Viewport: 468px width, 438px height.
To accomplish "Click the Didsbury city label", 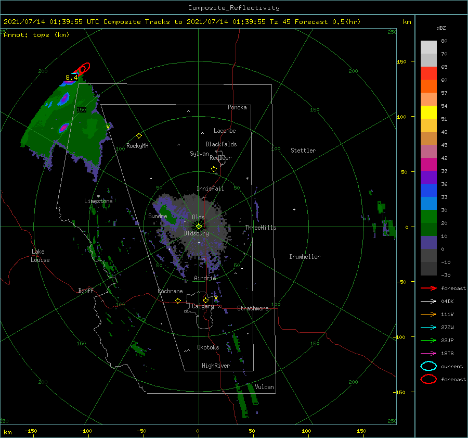I will pos(197,233).
